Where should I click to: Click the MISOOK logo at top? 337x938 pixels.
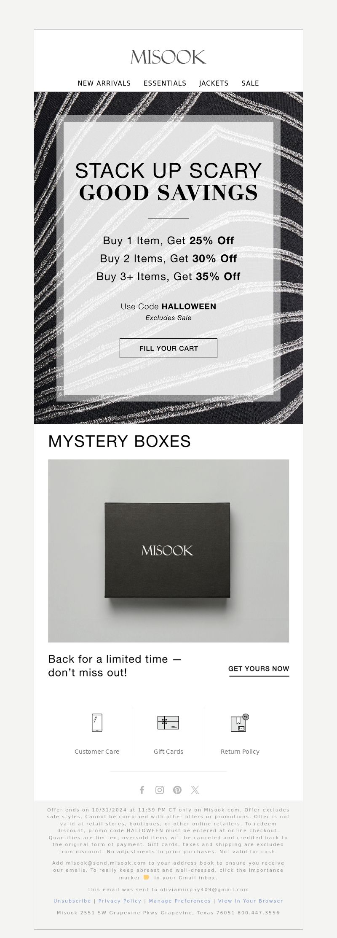(168, 57)
